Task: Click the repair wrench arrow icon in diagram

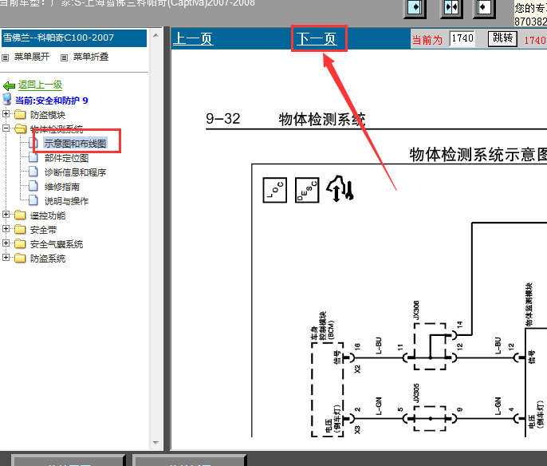Action: coord(340,188)
